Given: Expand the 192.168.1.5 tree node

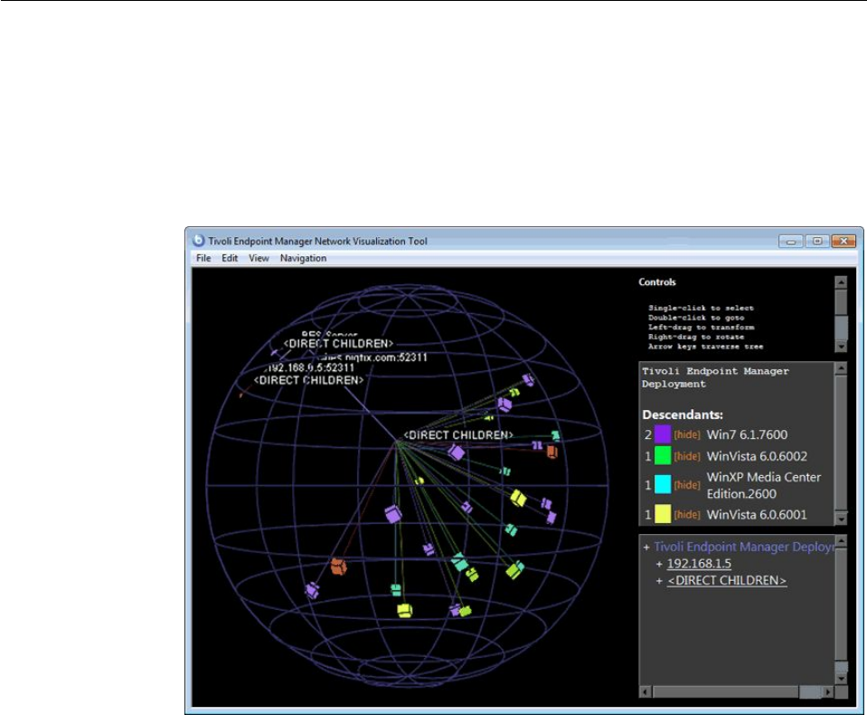Looking at the screenshot, I should (x=659, y=564).
